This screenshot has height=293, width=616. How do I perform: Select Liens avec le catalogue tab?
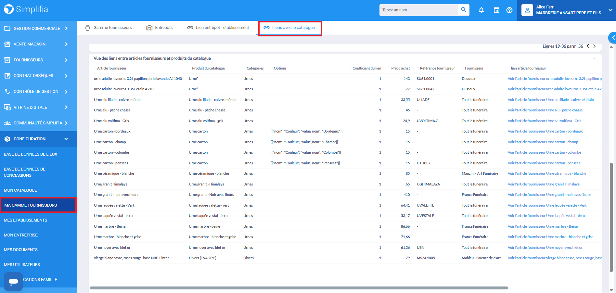tap(289, 28)
